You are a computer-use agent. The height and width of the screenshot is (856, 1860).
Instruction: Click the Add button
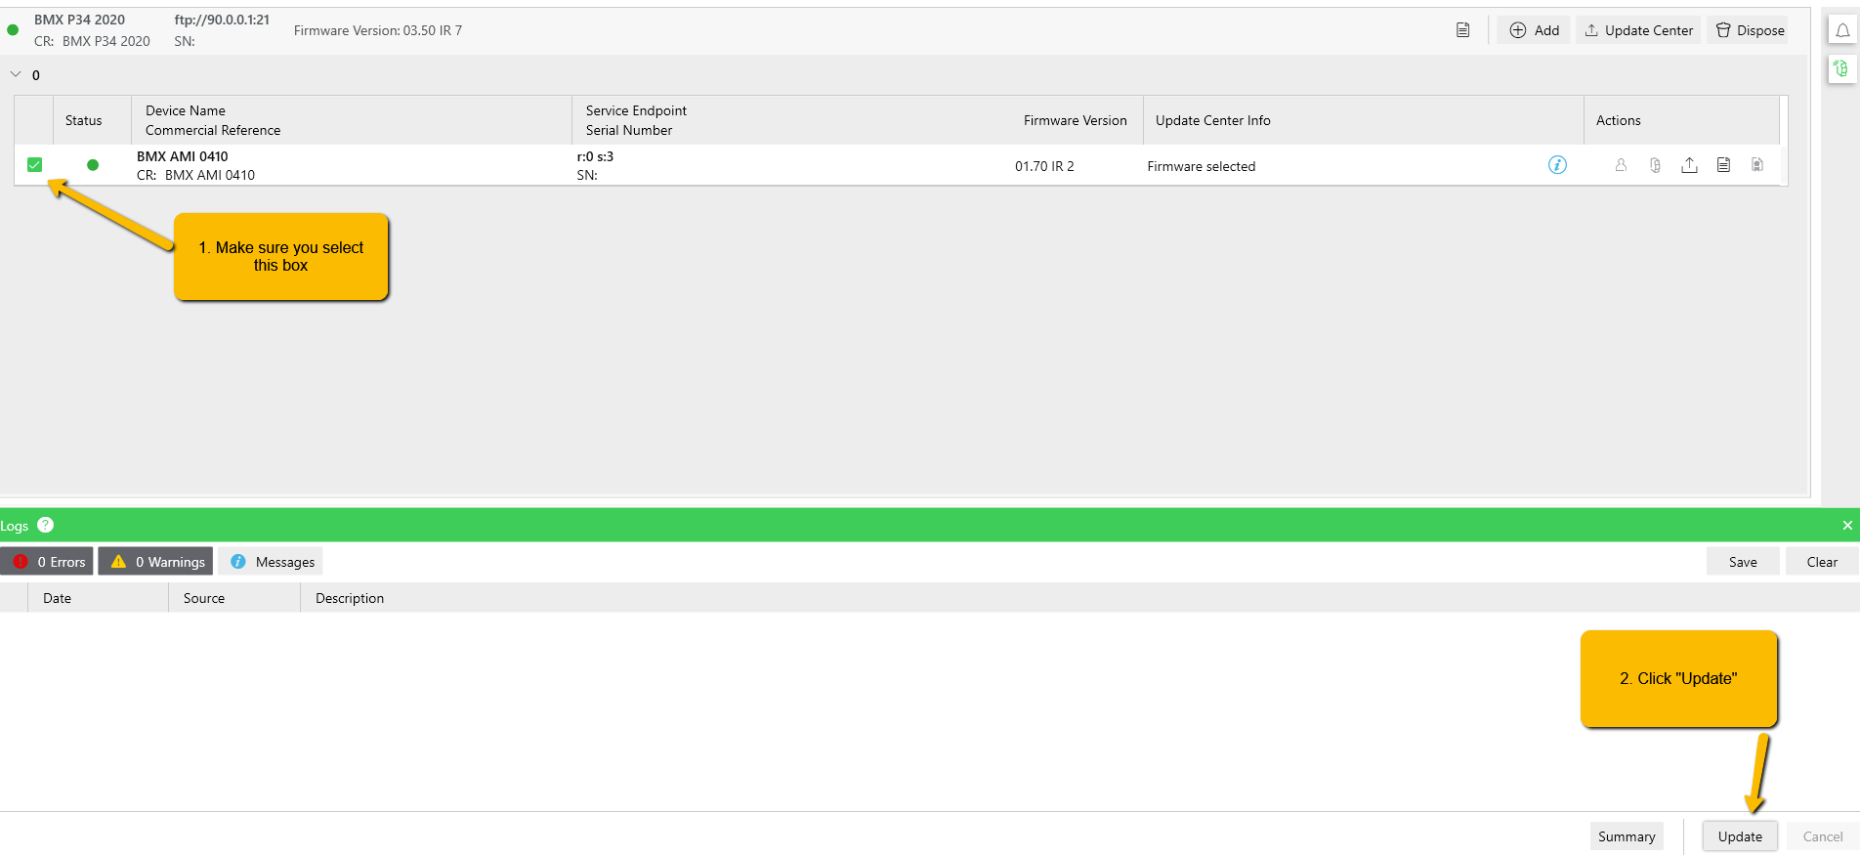pos(1534,30)
